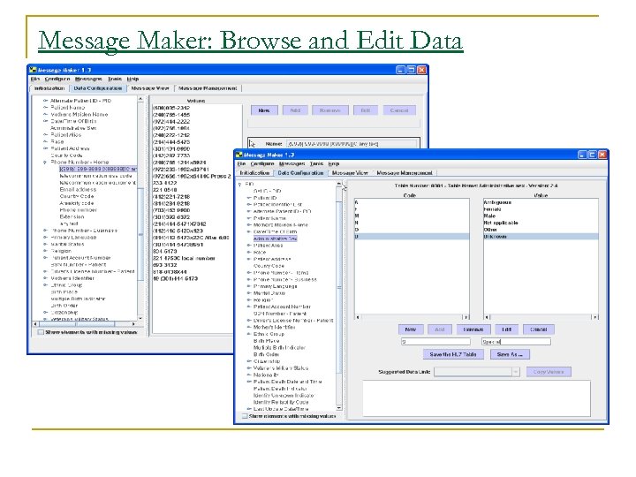Click Code list horizontal scrollbar left arrow
The image size is (636, 477).
tap(358, 317)
